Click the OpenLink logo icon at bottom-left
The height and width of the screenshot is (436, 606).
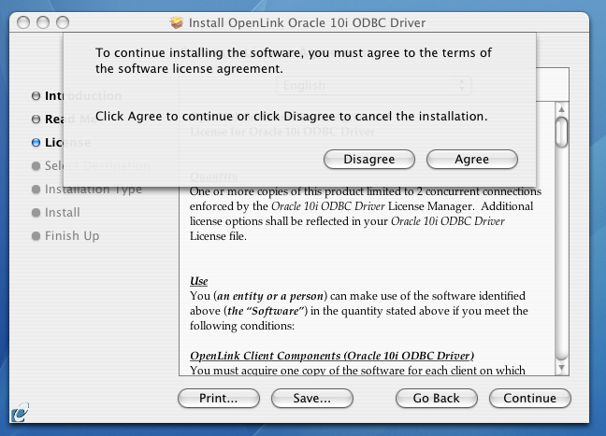20,413
